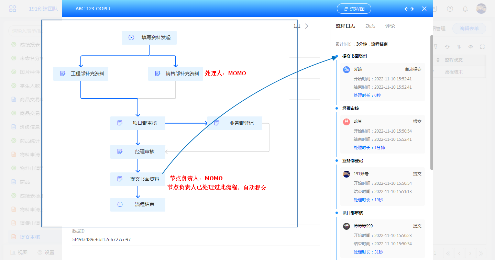495x260 pixels.
Task: Select 提交审核 in the left sidebar
Action: click(x=30, y=237)
